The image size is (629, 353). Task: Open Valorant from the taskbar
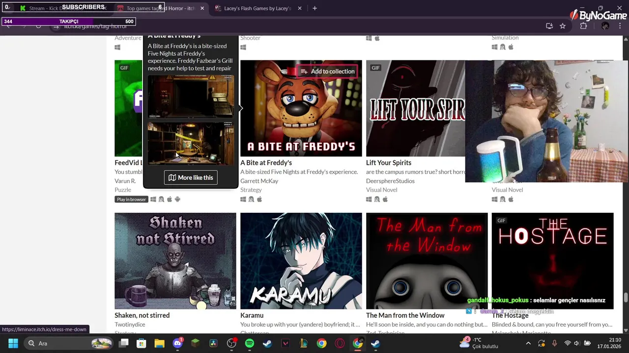(x=286, y=343)
